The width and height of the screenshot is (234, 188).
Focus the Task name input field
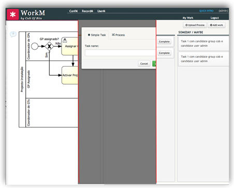(121, 53)
